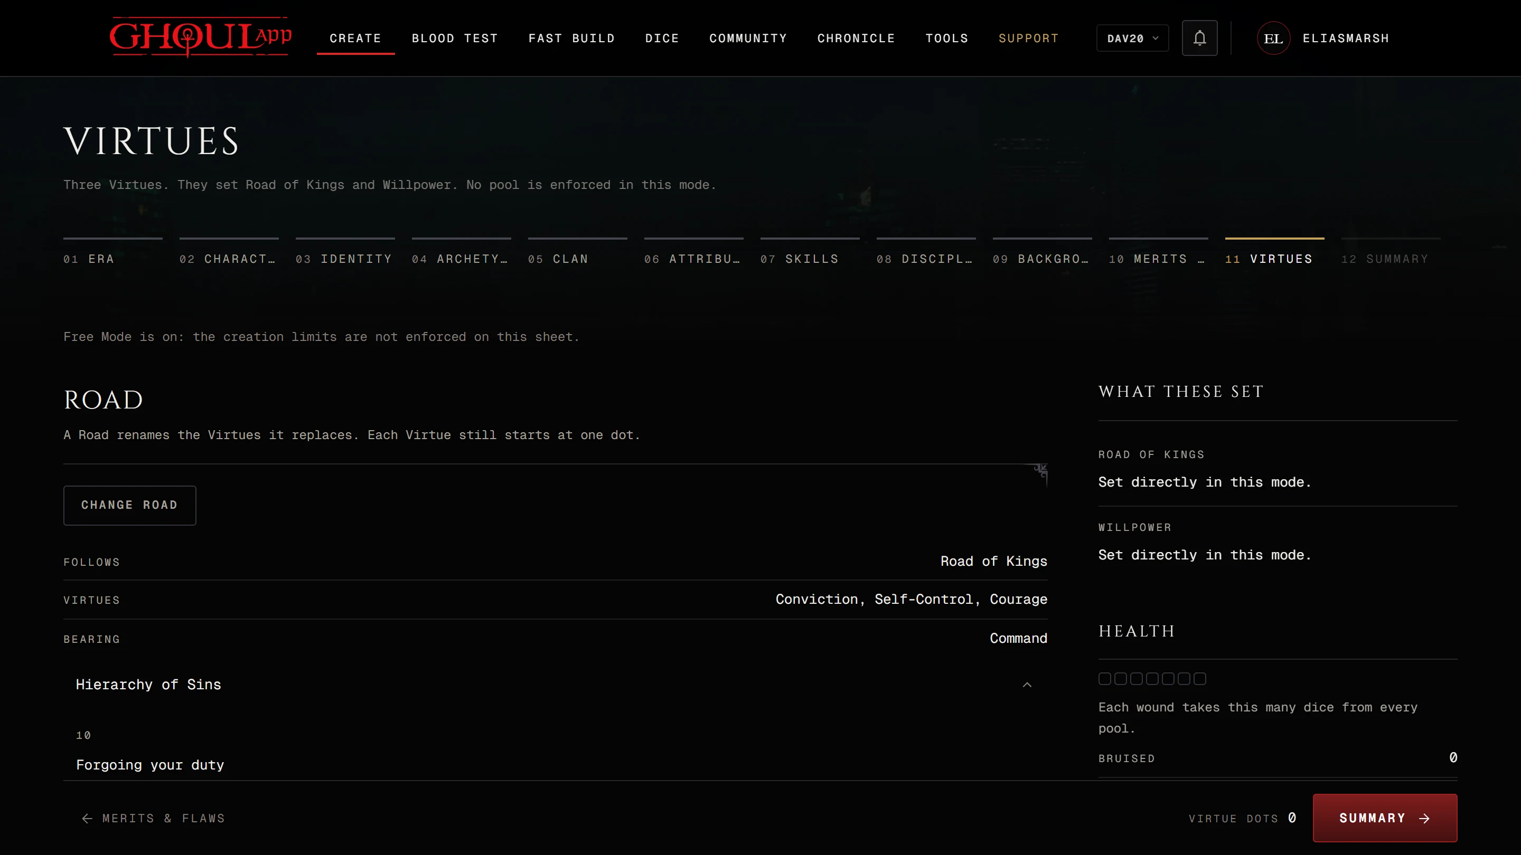This screenshot has width=1521, height=855.
Task: Jump to step 03 Identity
Action: click(345, 253)
